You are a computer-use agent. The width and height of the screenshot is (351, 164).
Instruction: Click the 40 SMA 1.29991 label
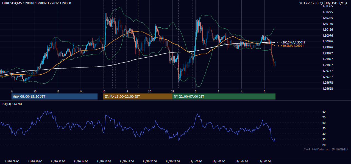[x=291, y=46]
